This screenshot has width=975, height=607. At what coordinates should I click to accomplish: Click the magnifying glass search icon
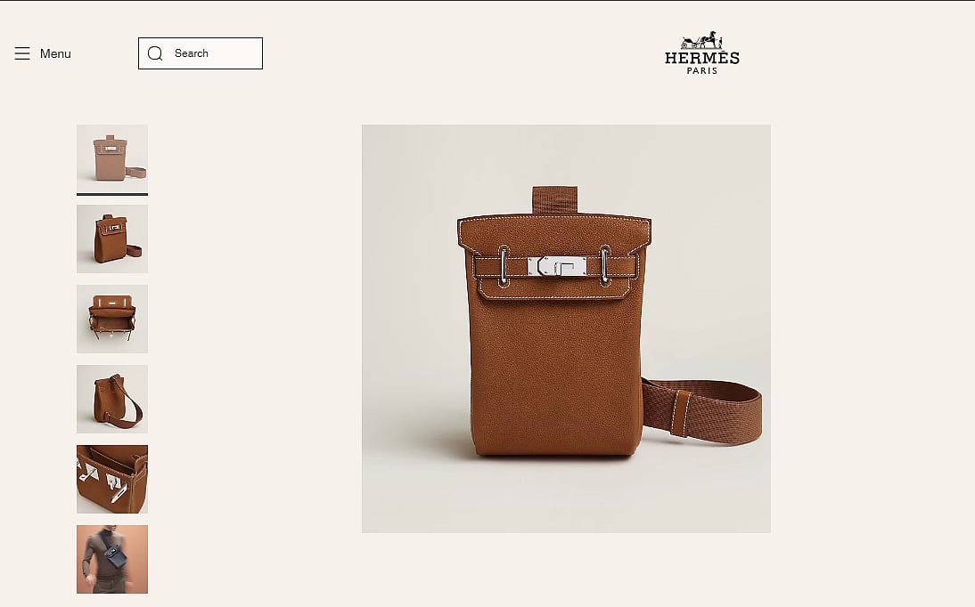[155, 53]
